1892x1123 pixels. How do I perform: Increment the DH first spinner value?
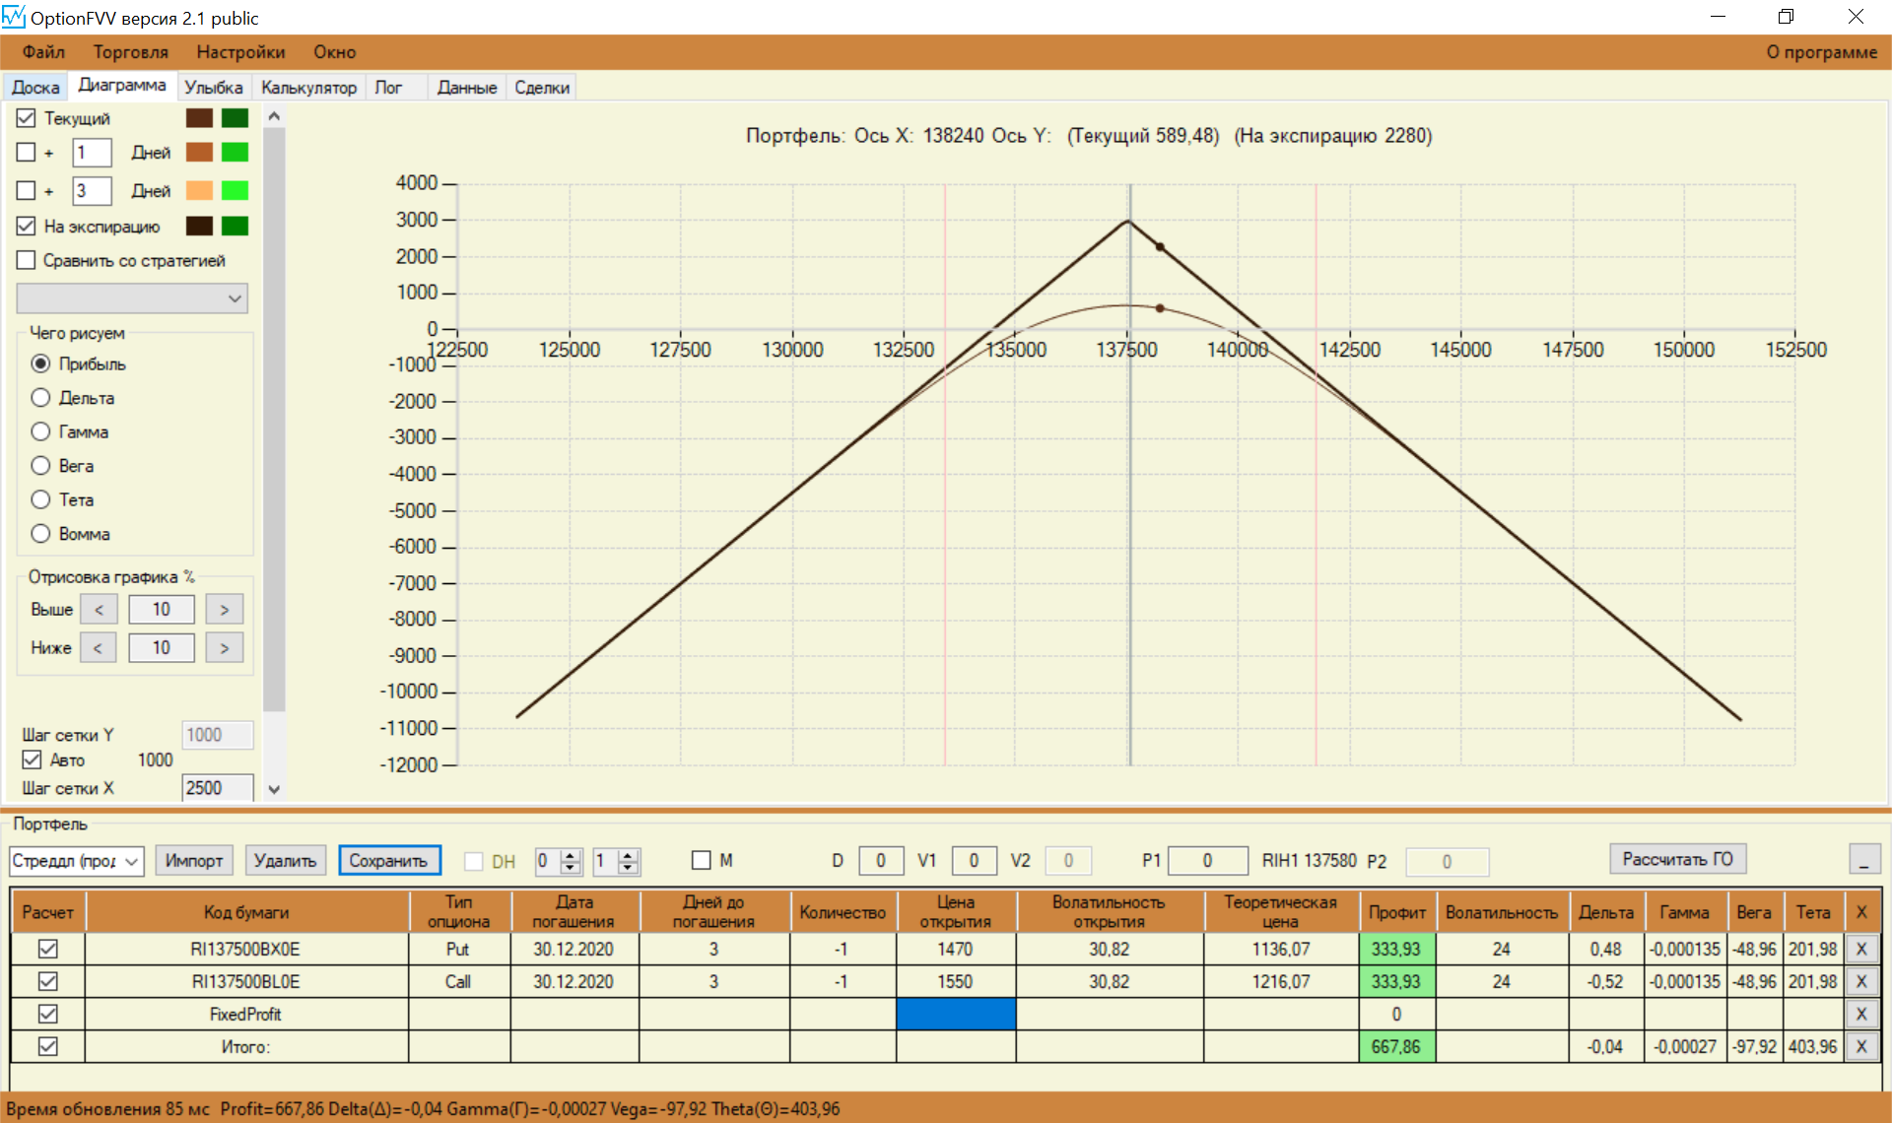click(572, 855)
